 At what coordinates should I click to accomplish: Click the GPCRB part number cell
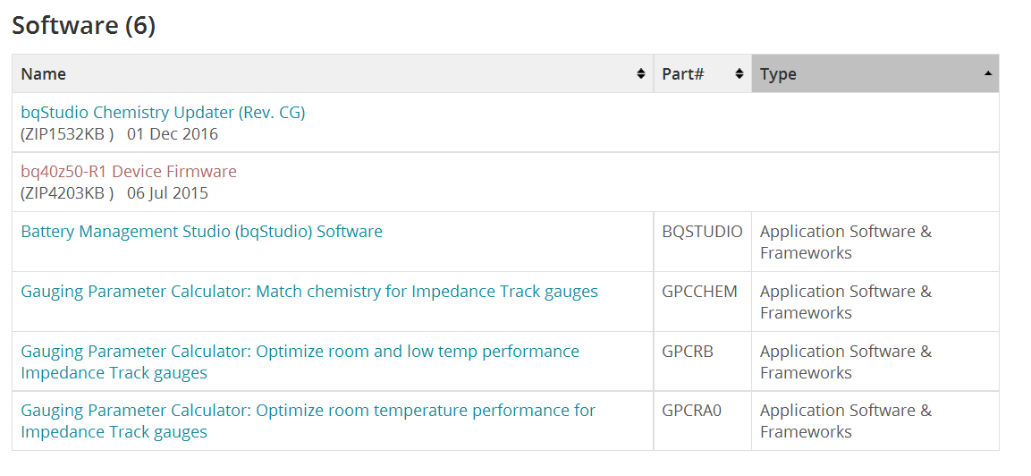pyautogui.click(x=702, y=361)
